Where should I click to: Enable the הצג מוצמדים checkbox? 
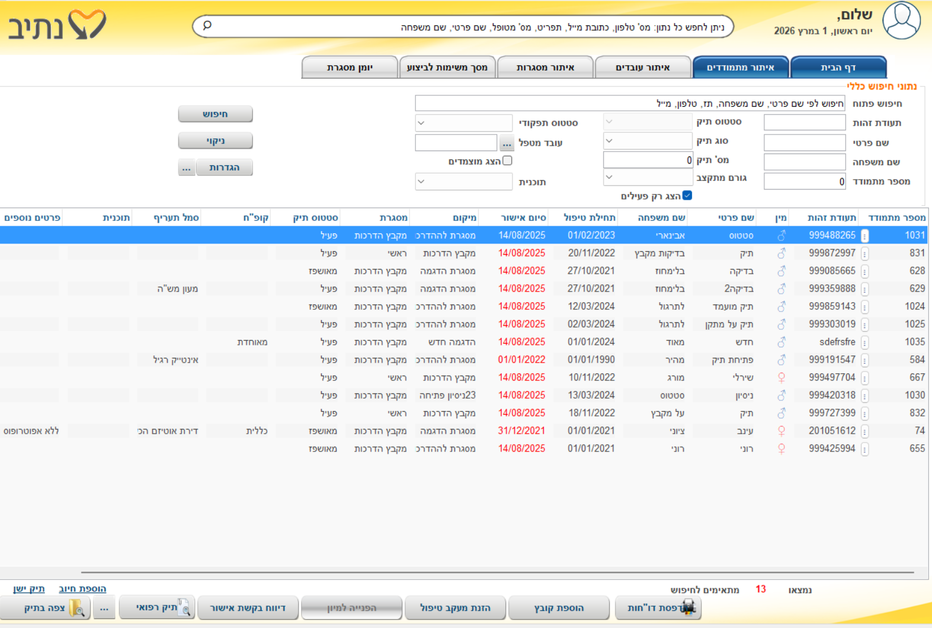tap(507, 161)
